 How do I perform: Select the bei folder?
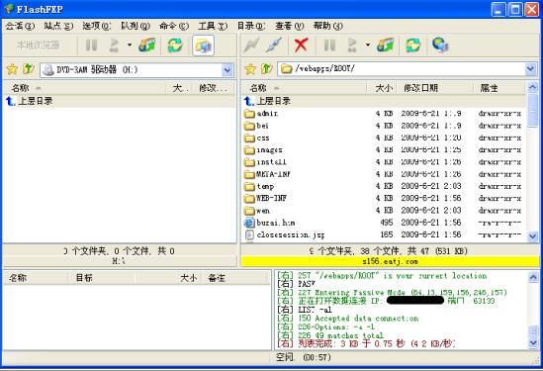[x=384, y=126]
